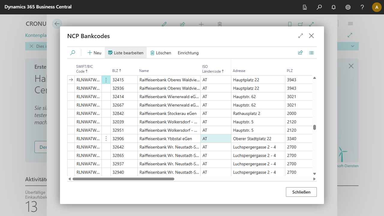
Task: Click the hamburger menu icon on the background page
Action: pyautogui.click(x=350, y=23)
